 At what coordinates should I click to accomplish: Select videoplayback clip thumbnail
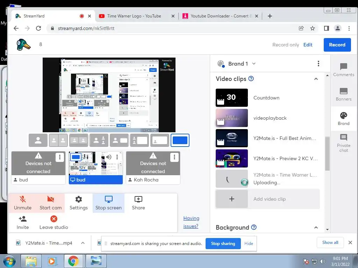coord(231,118)
